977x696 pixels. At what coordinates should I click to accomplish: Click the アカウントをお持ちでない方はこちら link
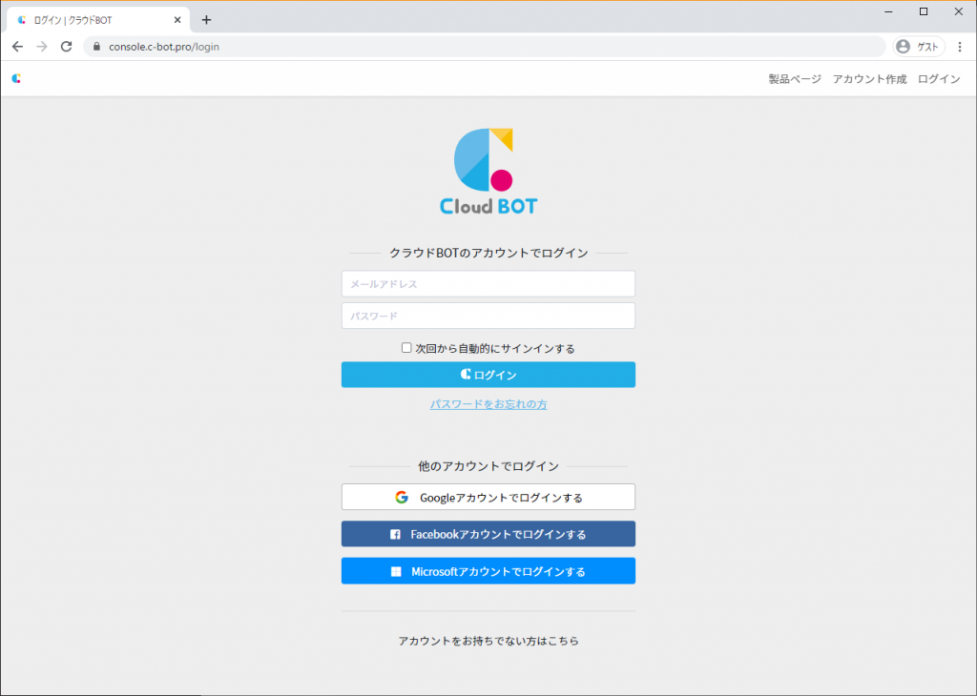488,641
